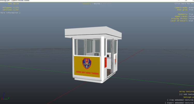Toggle the Geometry display value
The image size is (194, 104).
(191, 14)
